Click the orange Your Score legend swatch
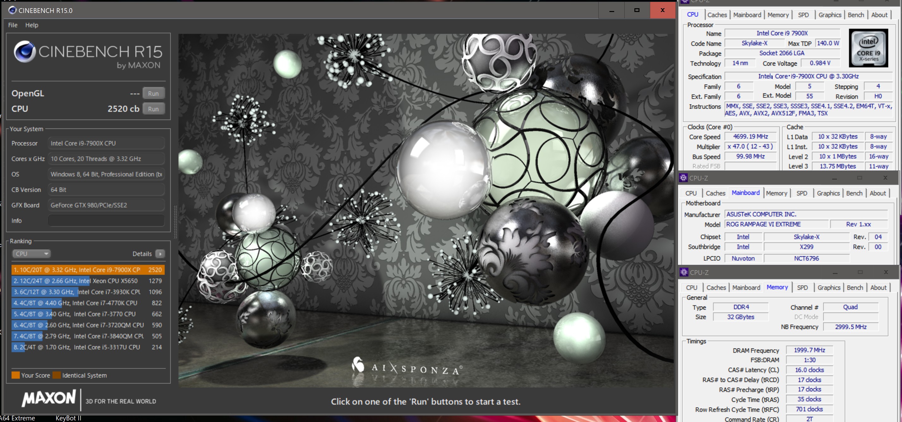 click(15, 375)
